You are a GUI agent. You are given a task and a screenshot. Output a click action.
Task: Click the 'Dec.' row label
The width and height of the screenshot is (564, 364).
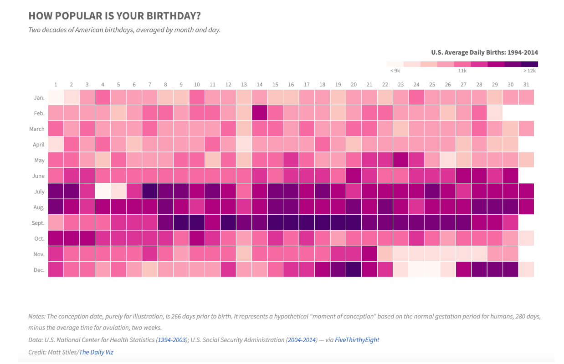(39, 270)
